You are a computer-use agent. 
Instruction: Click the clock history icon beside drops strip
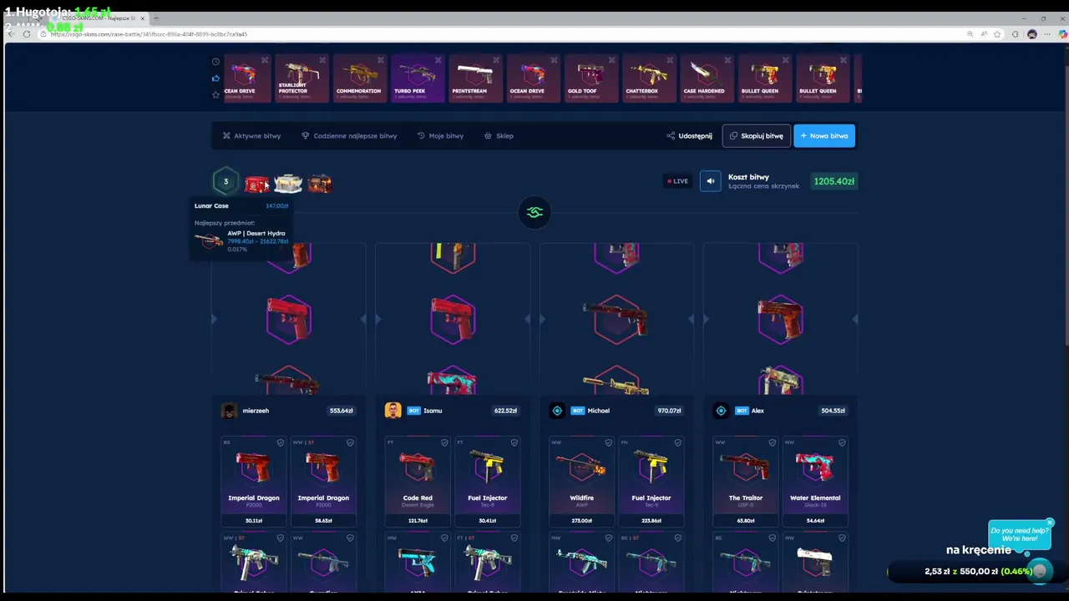pos(215,62)
